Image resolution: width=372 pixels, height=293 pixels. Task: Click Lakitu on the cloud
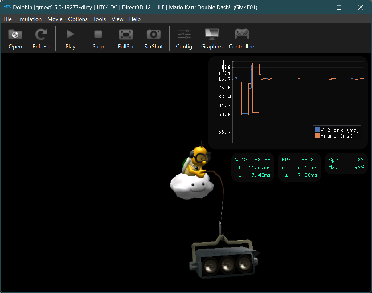[x=193, y=172]
